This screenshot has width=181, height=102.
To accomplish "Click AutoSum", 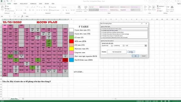I will 161,6.
